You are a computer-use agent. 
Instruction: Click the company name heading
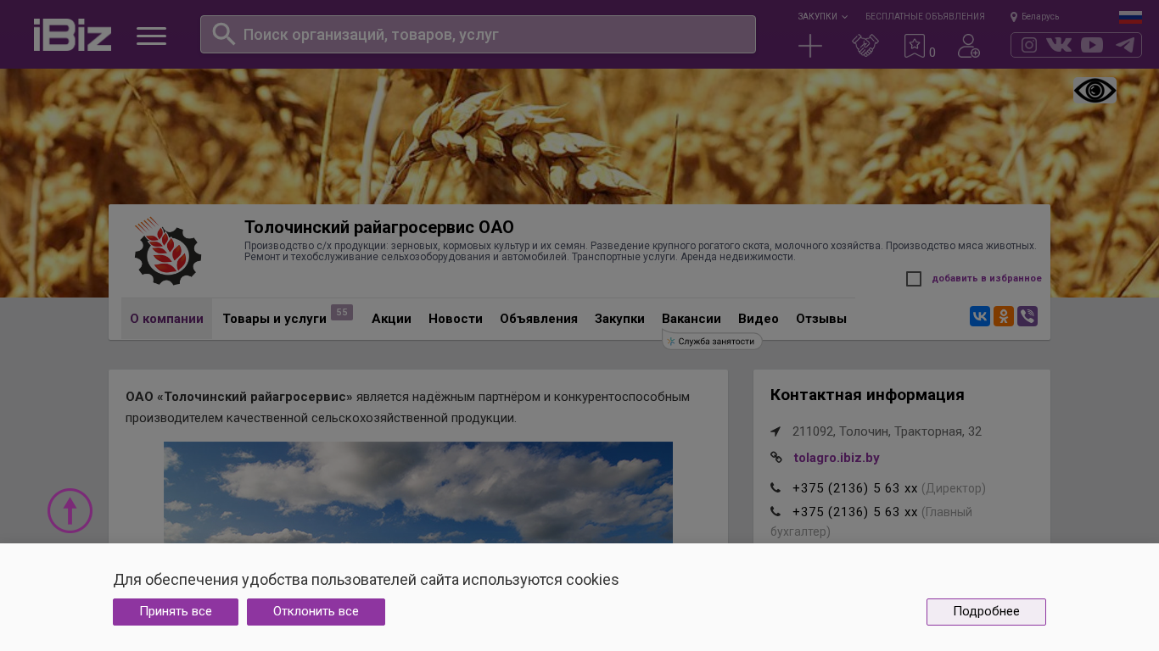click(379, 227)
